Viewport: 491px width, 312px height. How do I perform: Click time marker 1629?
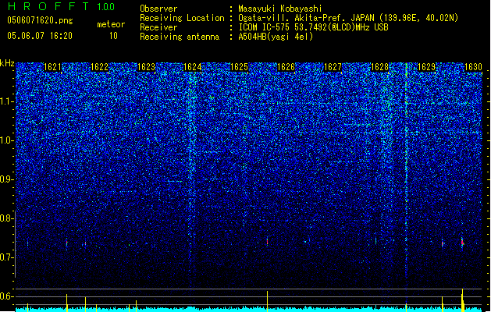click(x=427, y=67)
